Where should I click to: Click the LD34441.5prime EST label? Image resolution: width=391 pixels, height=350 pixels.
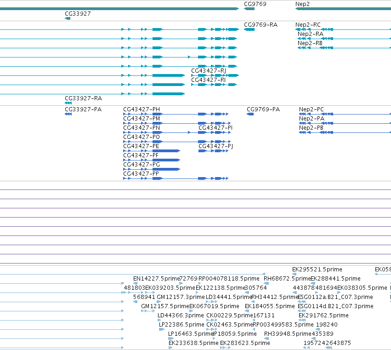tap(229, 297)
